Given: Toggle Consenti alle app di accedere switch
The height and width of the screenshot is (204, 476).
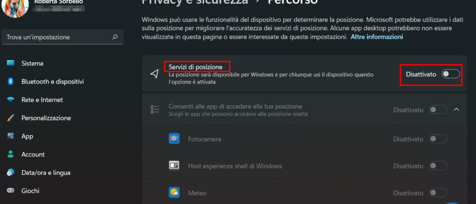Looking at the screenshot, I should tap(438, 110).
